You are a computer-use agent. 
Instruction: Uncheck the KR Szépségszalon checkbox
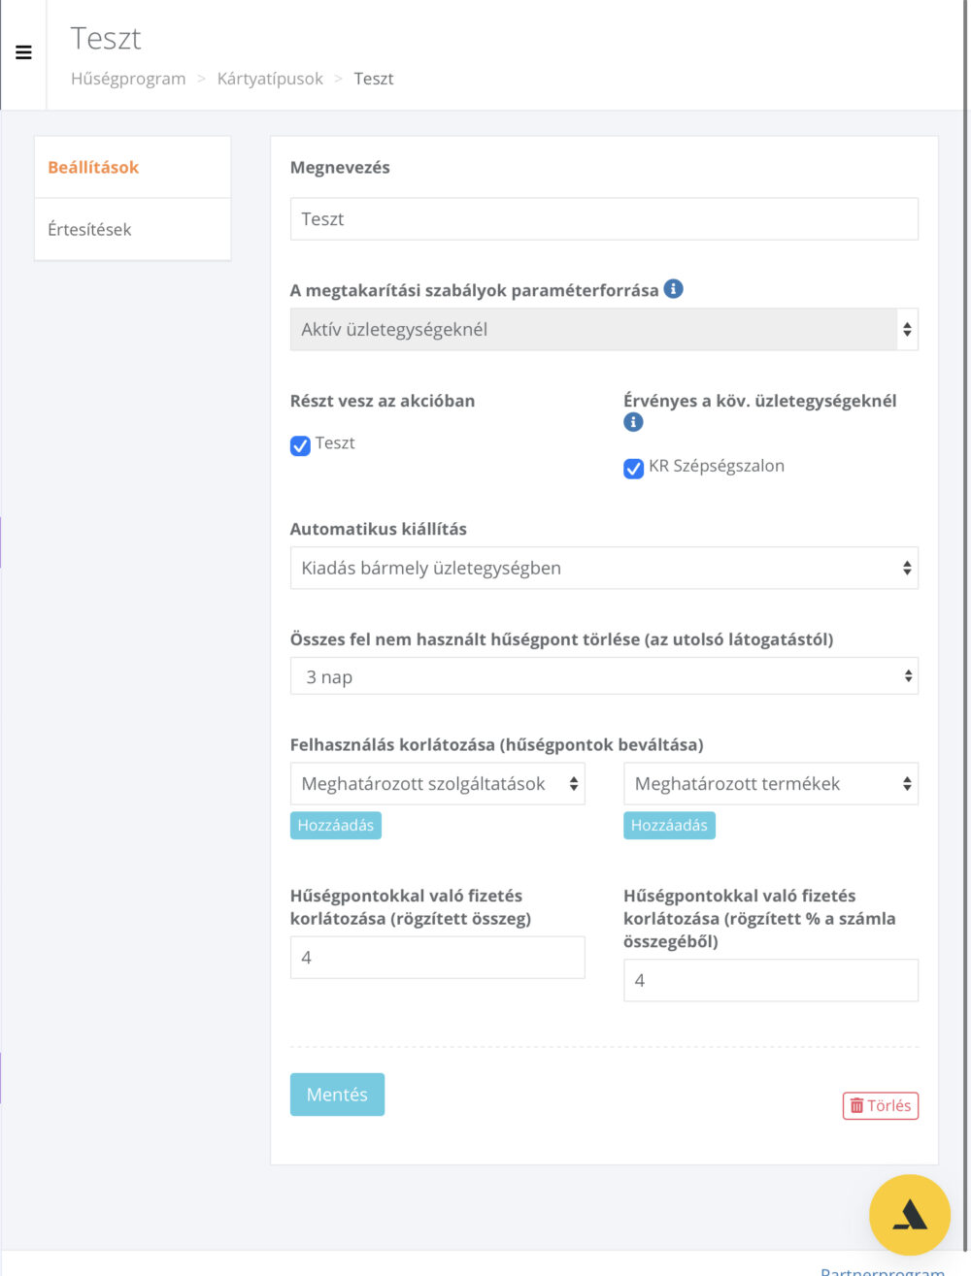pyautogui.click(x=633, y=469)
